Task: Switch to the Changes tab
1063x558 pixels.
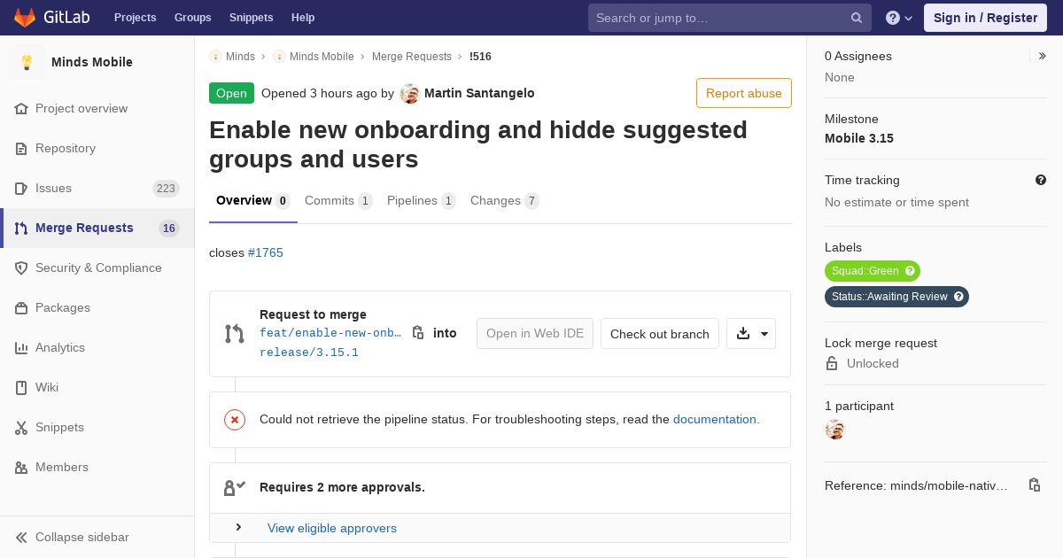Action: pyautogui.click(x=504, y=201)
